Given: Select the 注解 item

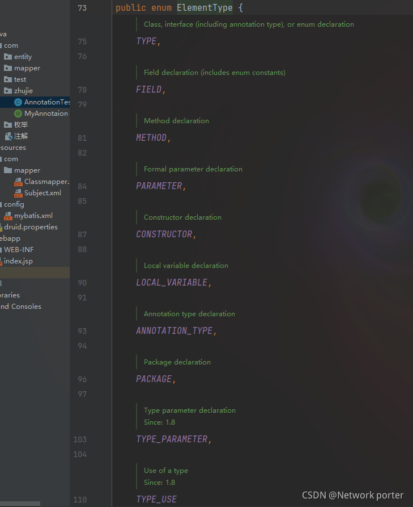Looking at the screenshot, I should tap(21, 136).
